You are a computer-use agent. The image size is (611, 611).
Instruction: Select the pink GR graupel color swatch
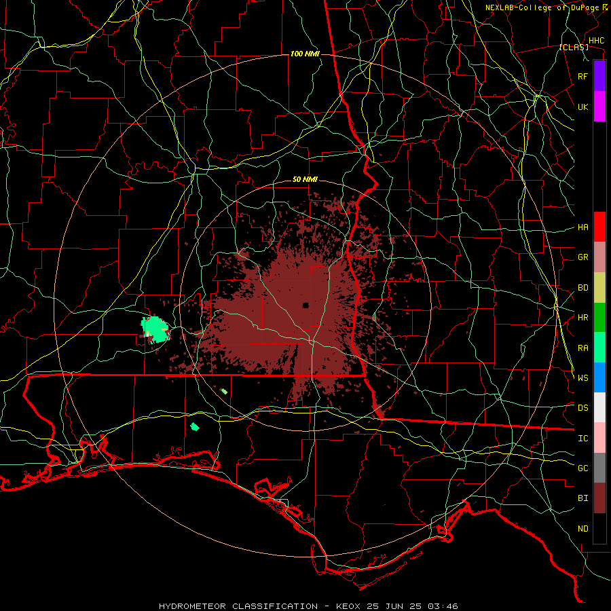(599, 257)
